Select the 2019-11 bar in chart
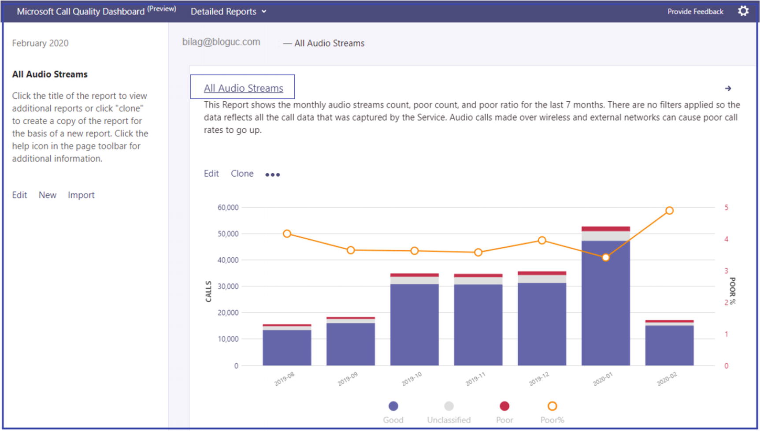Screen dimensions: 760x431 (x=478, y=320)
